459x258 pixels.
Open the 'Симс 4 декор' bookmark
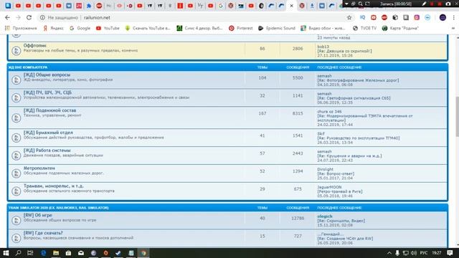tap(200, 28)
